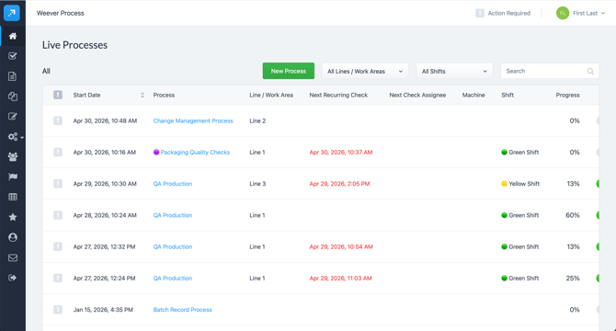Open Packaging Quality Checks link
Screen dimensions: 616x331
[x=195, y=153]
